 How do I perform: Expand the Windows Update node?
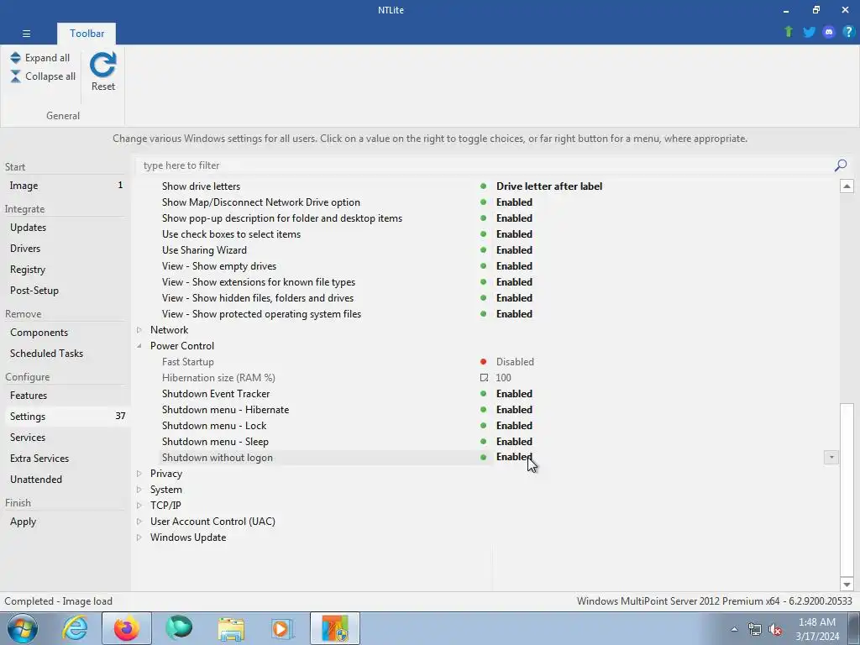point(139,537)
